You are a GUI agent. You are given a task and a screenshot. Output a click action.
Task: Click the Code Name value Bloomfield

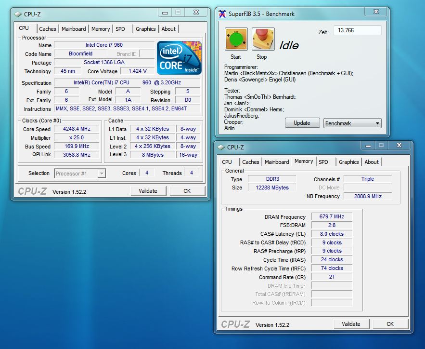click(x=80, y=54)
